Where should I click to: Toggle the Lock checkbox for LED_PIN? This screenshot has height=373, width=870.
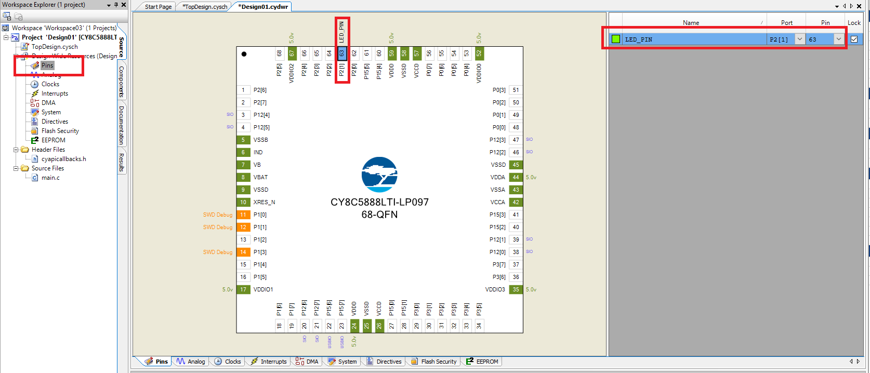[854, 39]
